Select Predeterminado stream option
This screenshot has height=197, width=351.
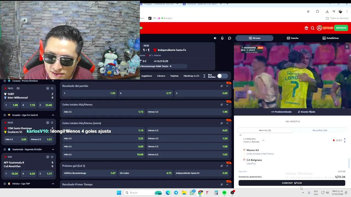point(281,112)
